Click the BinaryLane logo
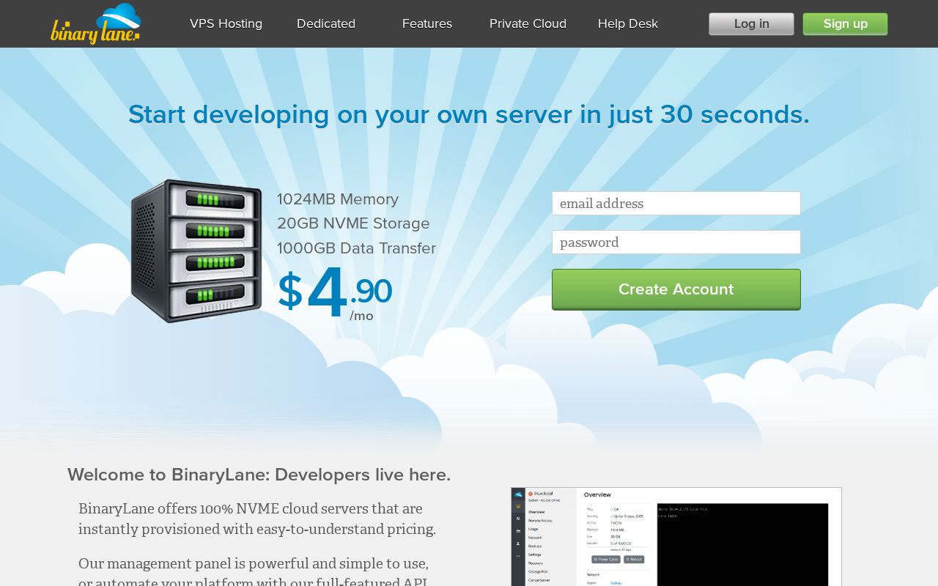Viewport: 938px width, 586px height. click(95, 23)
